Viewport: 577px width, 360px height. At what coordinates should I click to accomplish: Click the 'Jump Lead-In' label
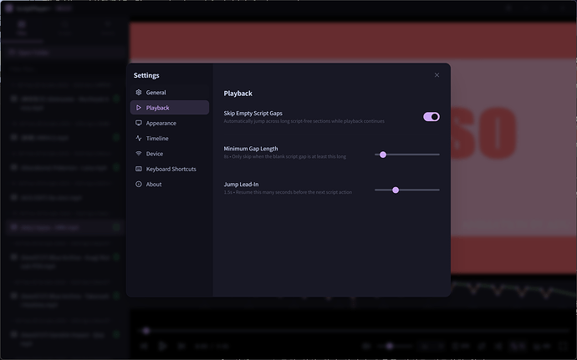point(242,185)
